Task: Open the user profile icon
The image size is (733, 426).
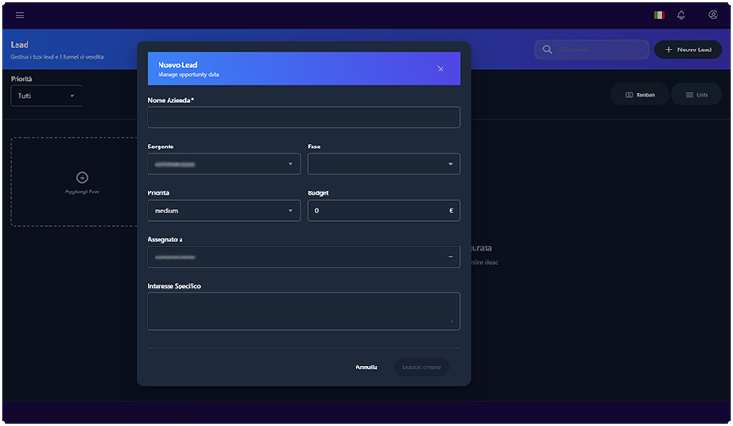Action: coord(713,16)
